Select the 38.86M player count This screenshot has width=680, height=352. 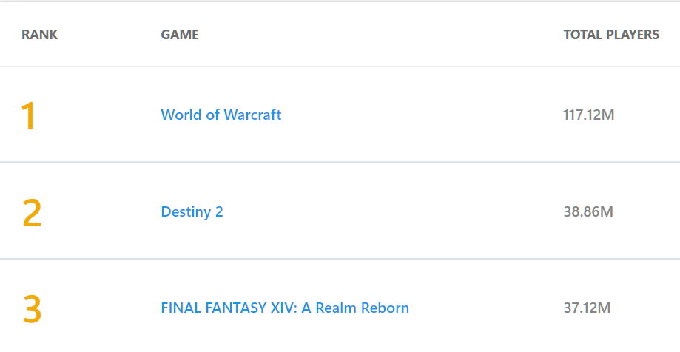(588, 211)
